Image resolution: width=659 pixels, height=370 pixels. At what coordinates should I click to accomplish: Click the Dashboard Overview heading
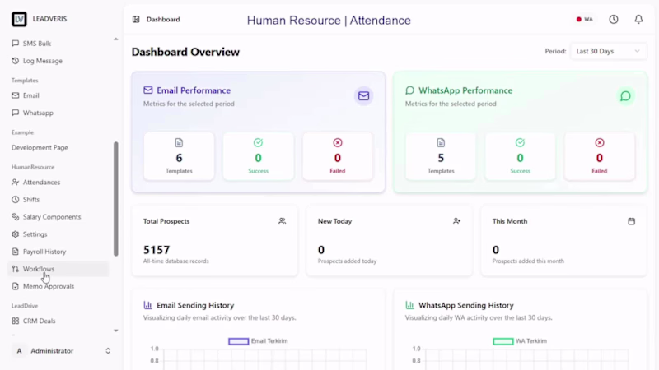coord(185,52)
